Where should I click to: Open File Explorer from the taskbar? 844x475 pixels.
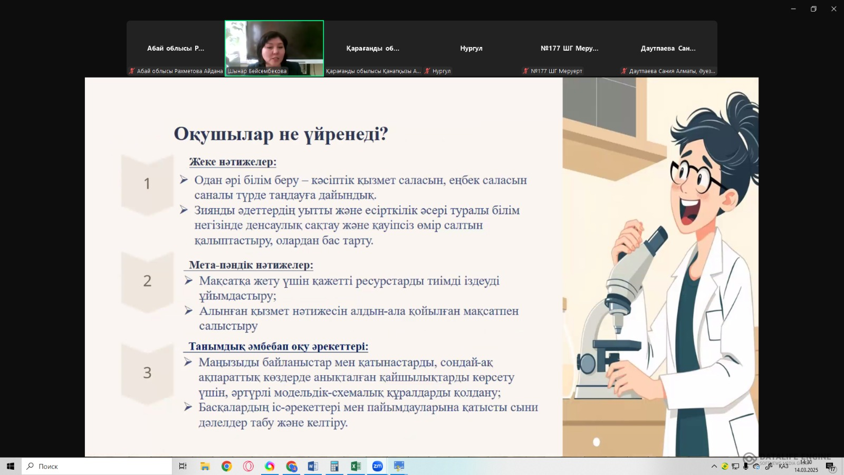tap(205, 466)
